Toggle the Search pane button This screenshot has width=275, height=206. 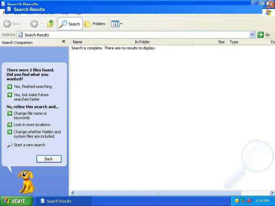(70, 24)
